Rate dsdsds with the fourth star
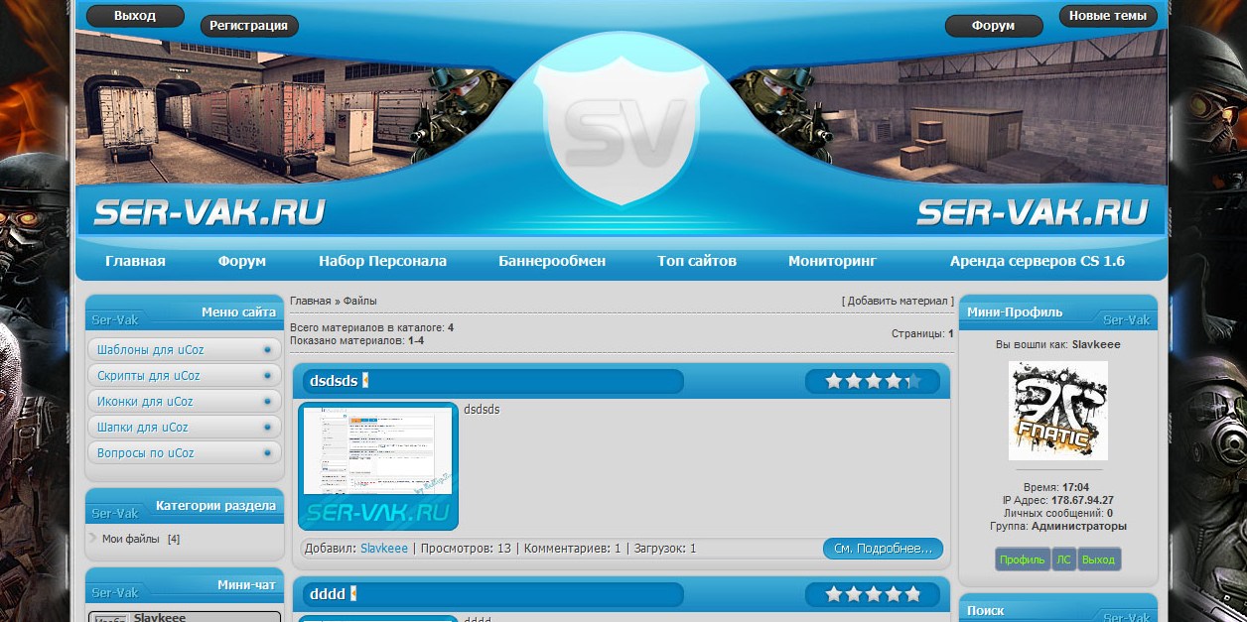 [x=893, y=381]
